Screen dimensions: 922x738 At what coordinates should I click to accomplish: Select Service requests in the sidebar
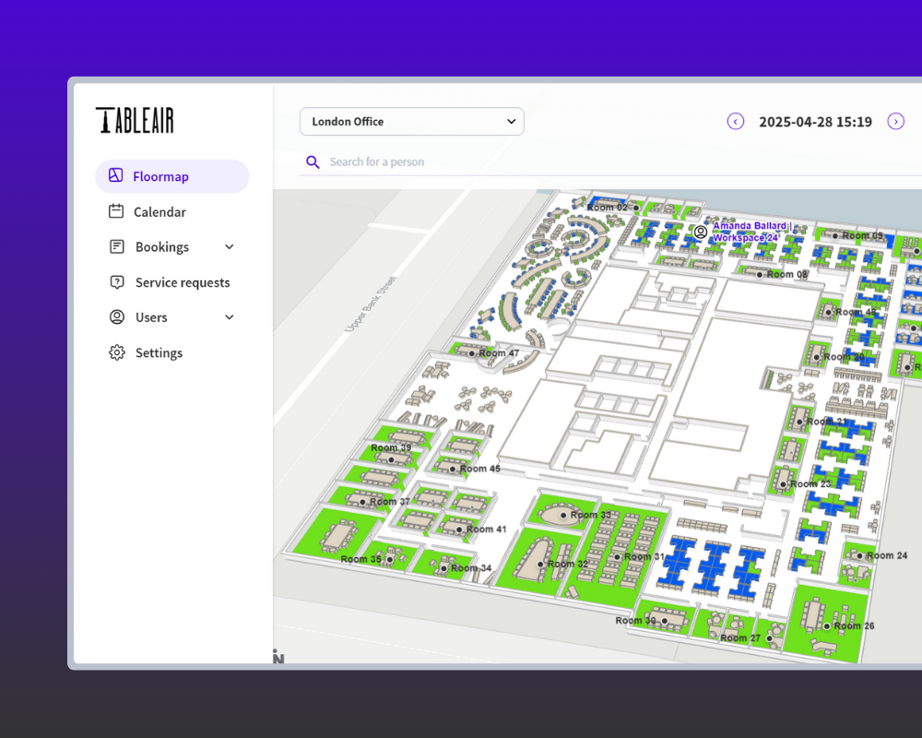coord(181,281)
